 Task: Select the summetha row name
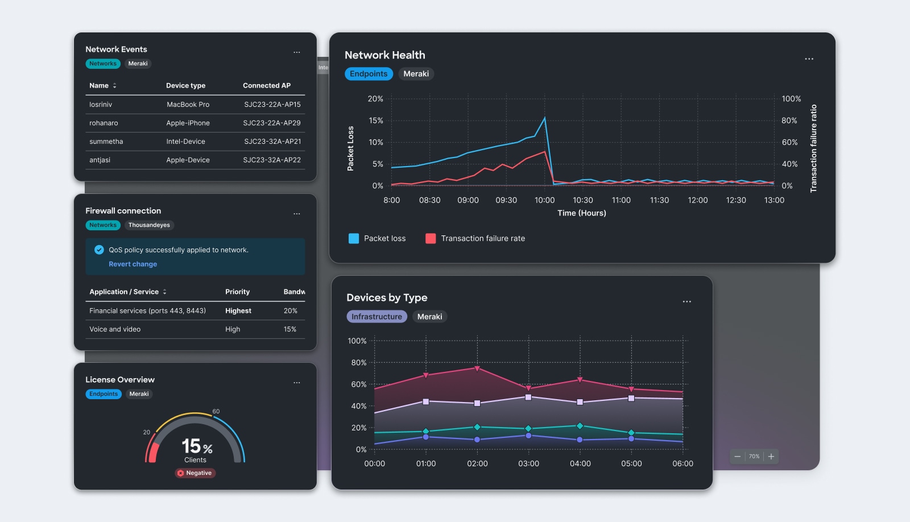click(106, 142)
